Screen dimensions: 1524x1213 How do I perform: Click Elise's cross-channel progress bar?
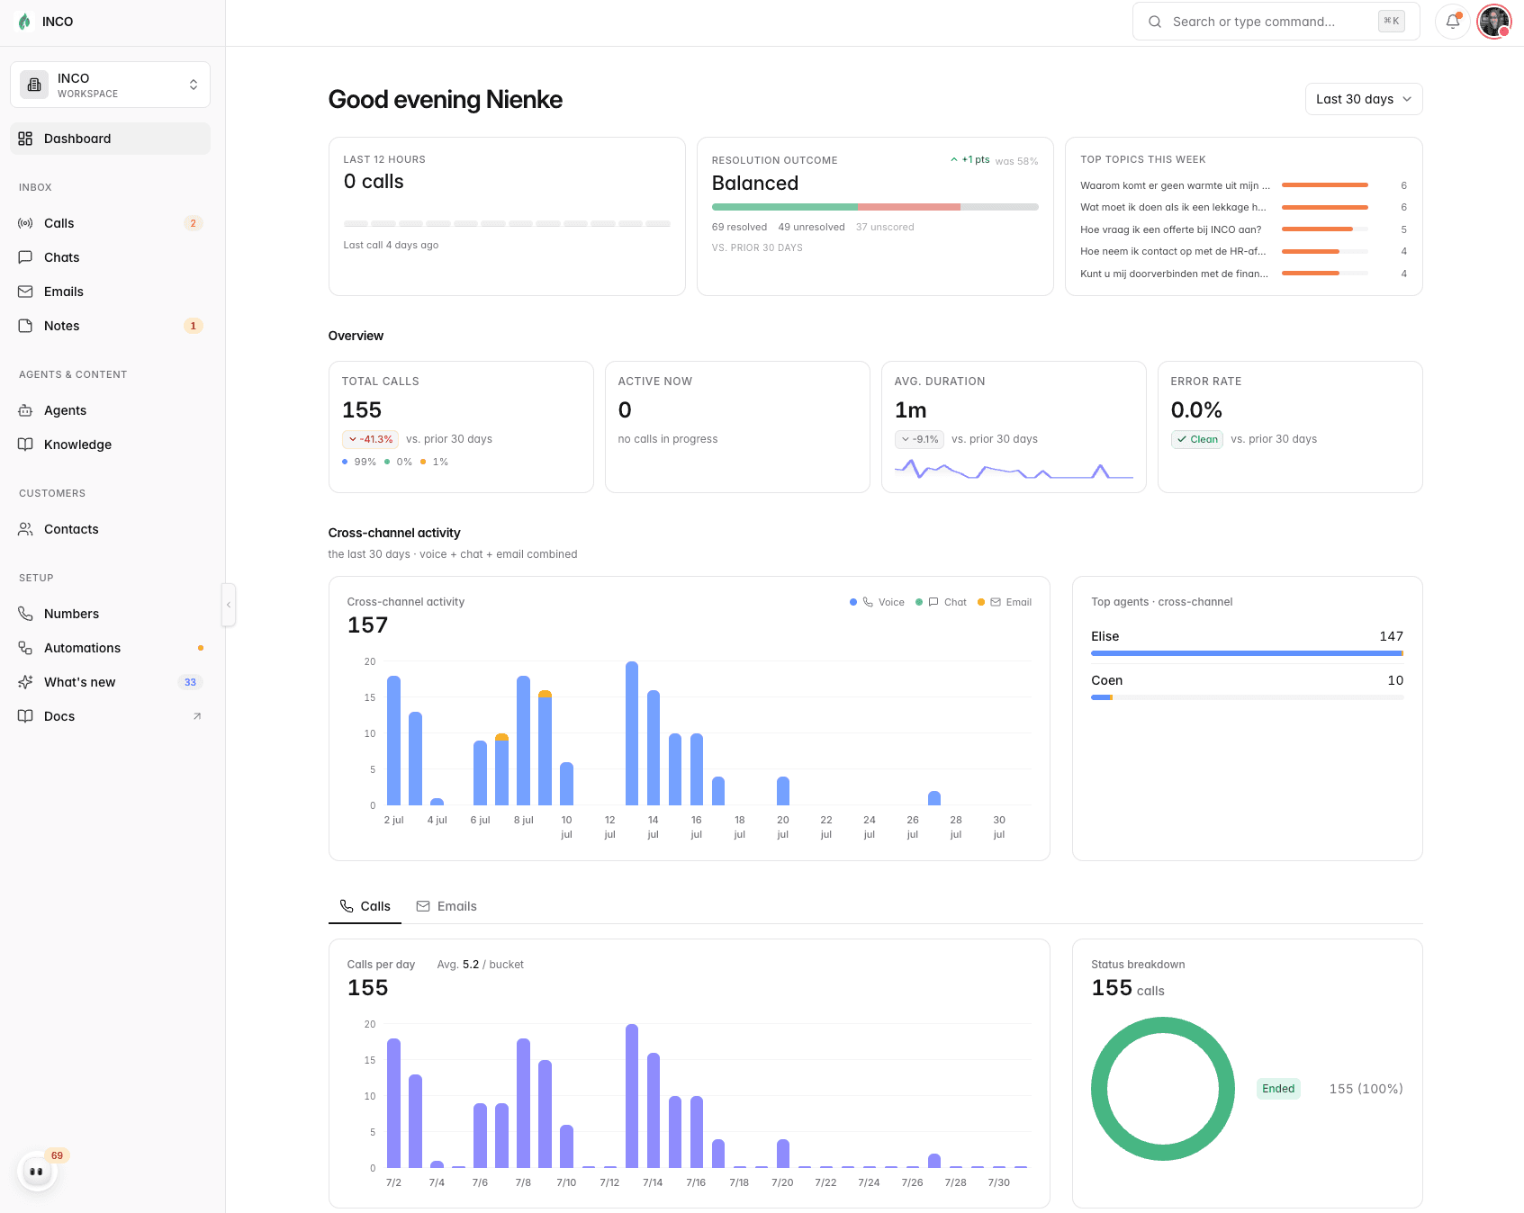click(1248, 653)
